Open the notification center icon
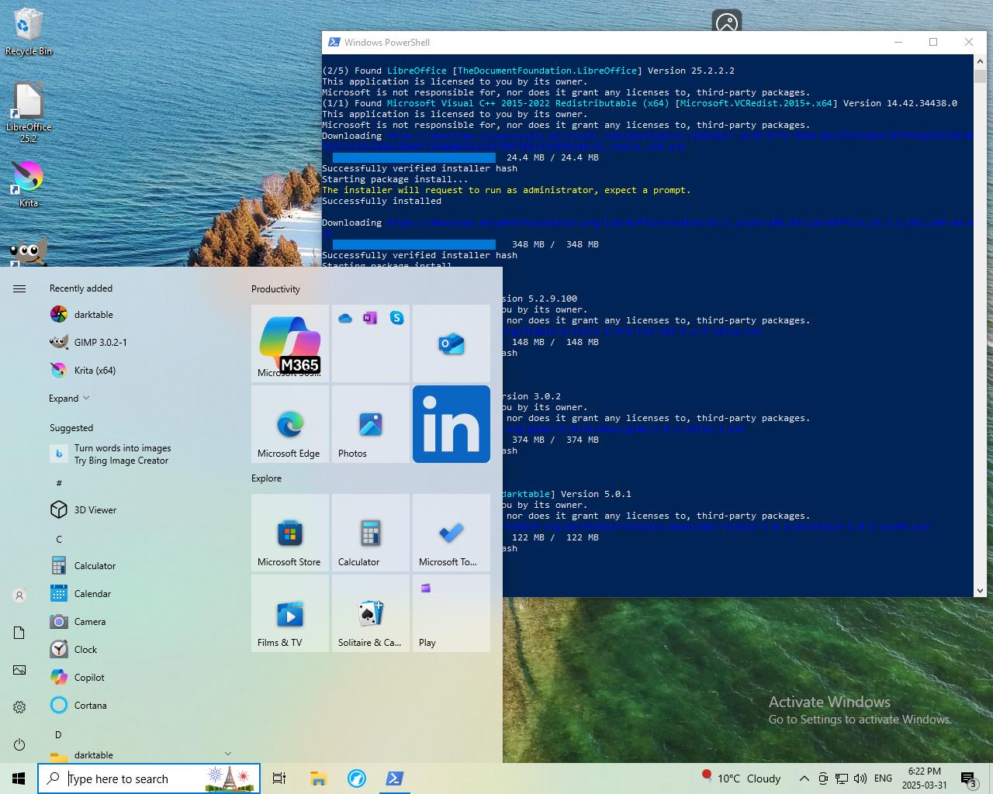Viewport: 993px width, 794px height. [968, 778]
